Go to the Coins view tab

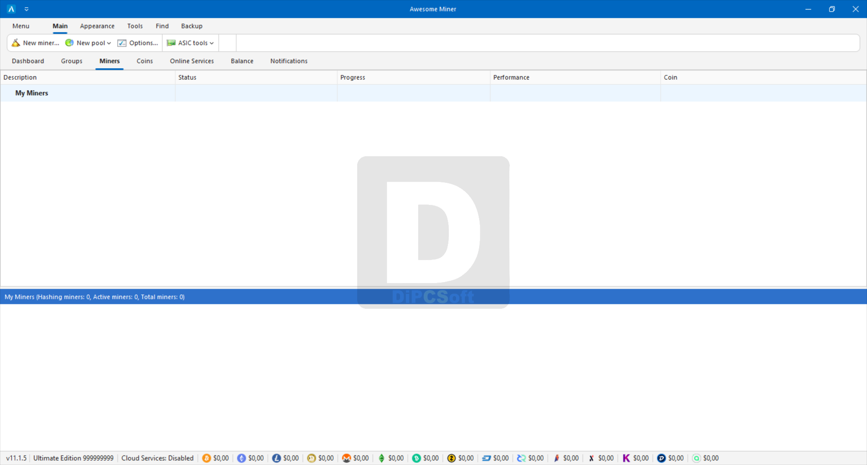click(x=145, y=61)
